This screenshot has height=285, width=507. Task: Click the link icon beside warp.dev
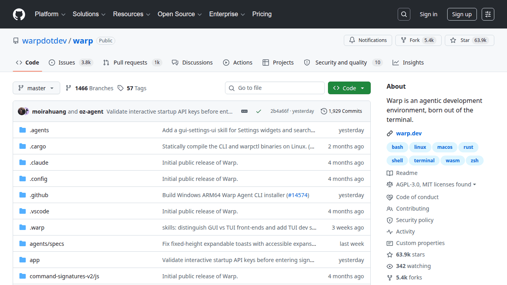coord(390,134)
